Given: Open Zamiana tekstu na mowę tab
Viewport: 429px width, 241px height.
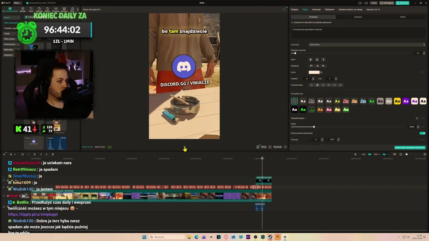Looking at the screenshot, I should [x=350, y=9].
